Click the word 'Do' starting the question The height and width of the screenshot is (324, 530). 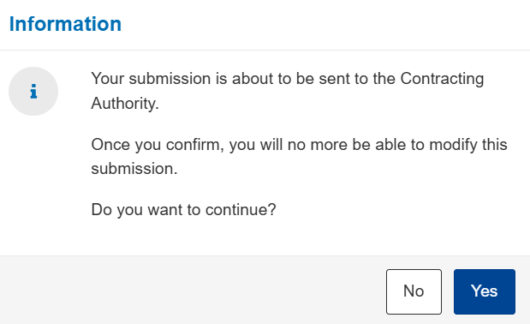101,210
